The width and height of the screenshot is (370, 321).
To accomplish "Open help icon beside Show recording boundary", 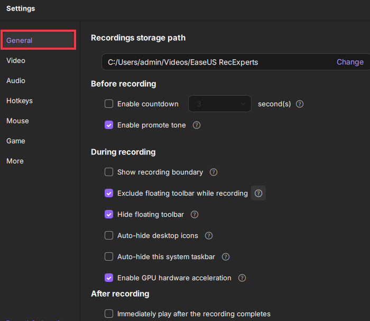I will click(214, 172).
